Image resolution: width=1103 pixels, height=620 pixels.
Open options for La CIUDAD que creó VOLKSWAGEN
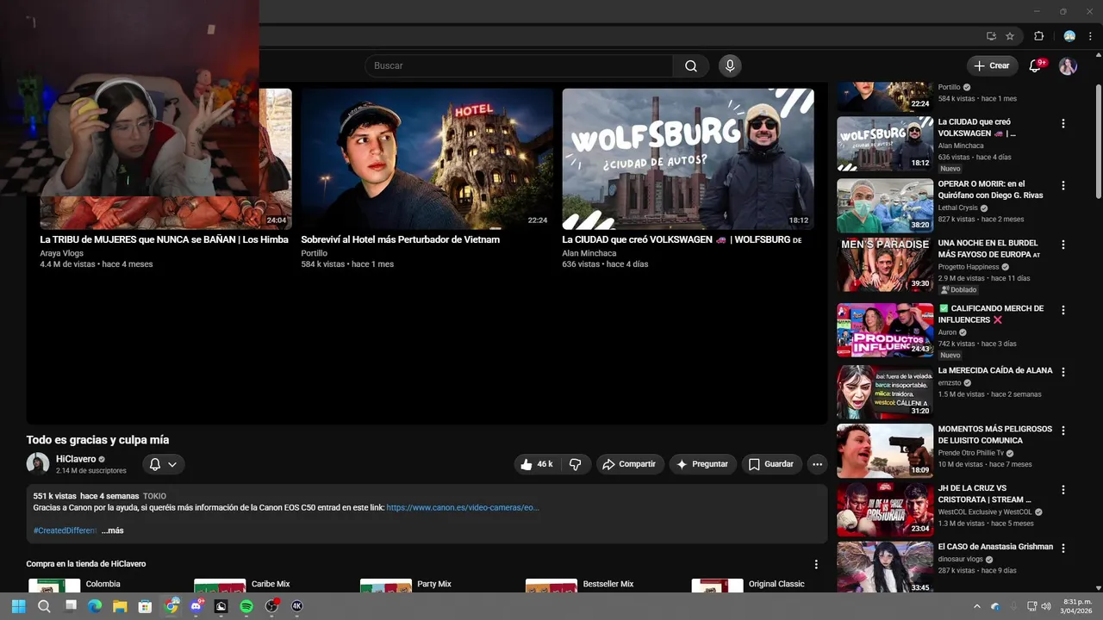pyautogui.click(x=1062, y=124)
